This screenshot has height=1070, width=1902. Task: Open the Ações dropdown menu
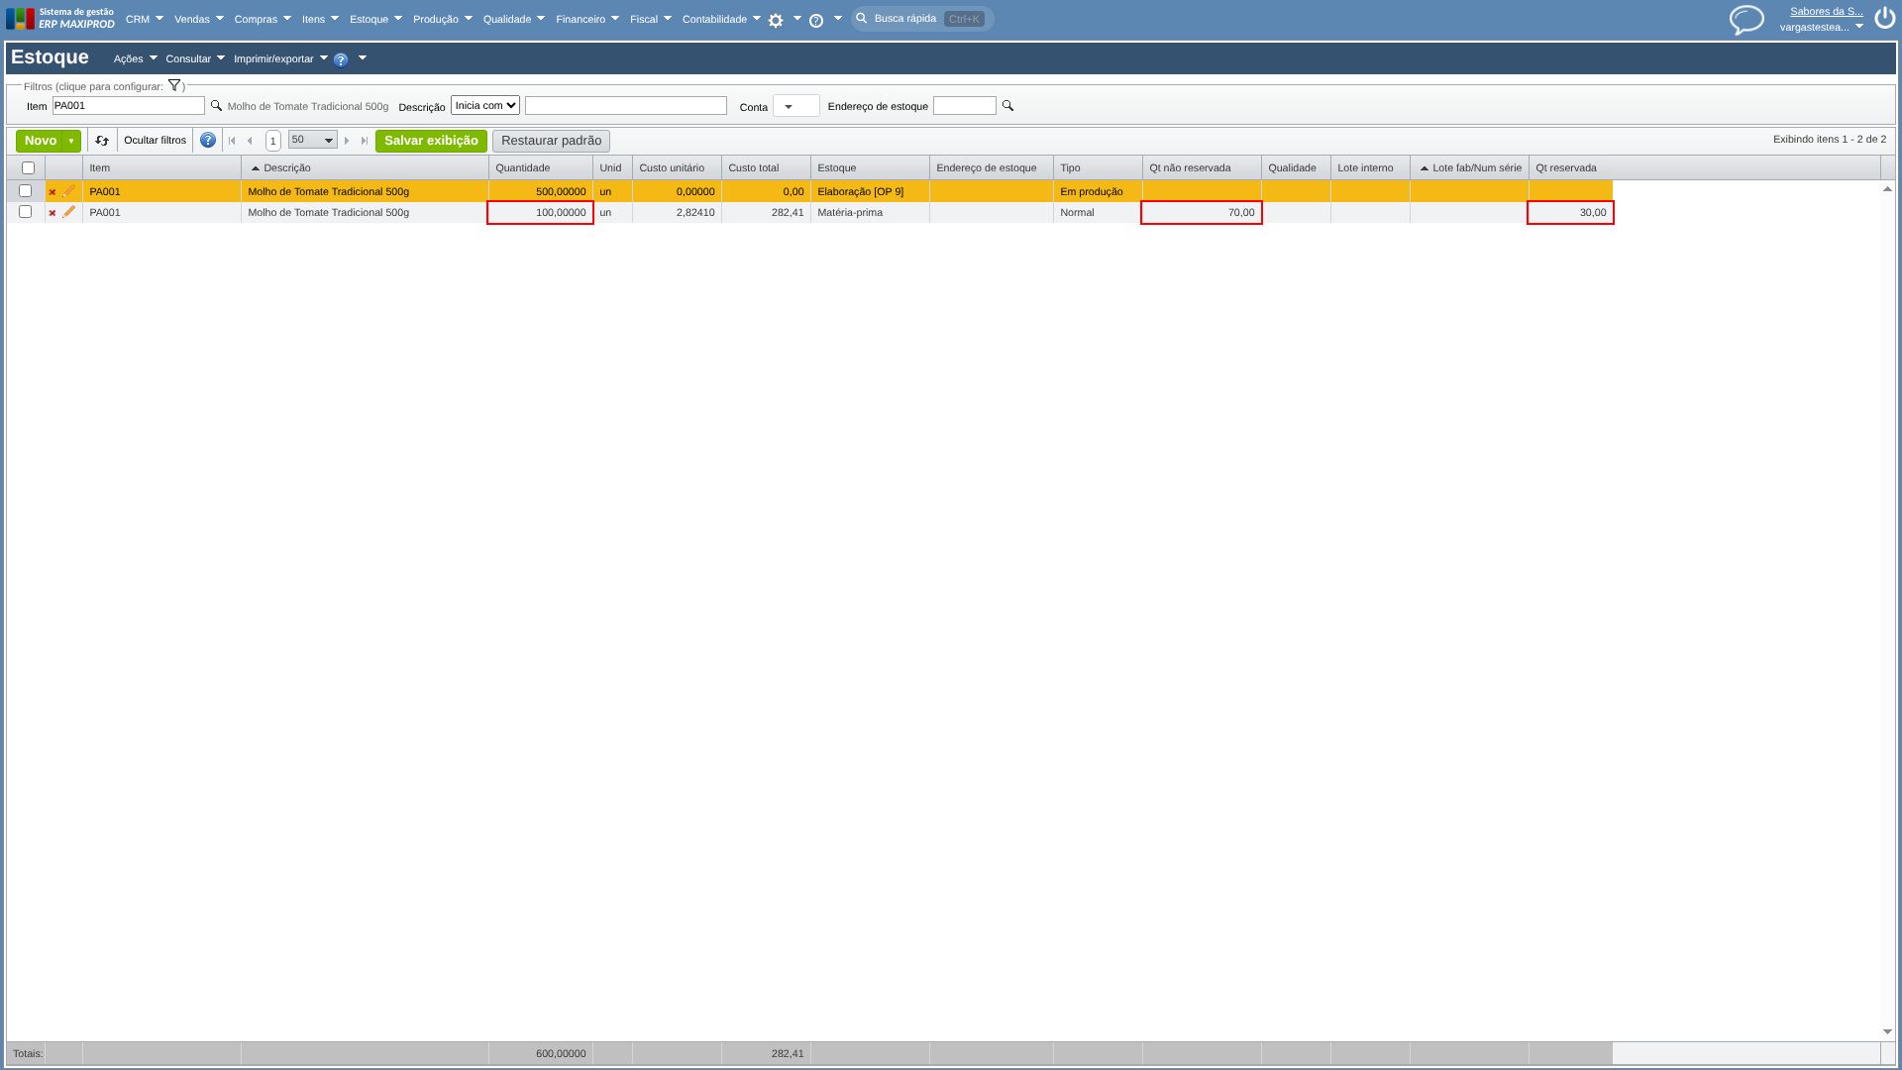136,59
